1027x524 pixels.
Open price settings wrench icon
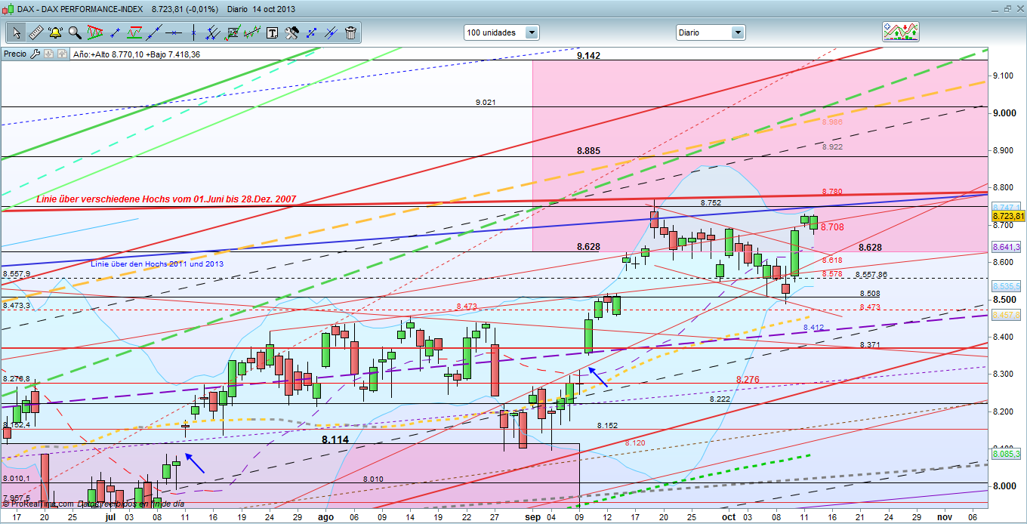click(x=35, y=54)
